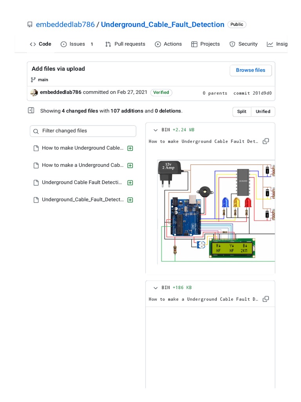Open How to make Underground Cable Fault Det file header
The height and width of the screenshot is (402, 301).
coord(203,141)
